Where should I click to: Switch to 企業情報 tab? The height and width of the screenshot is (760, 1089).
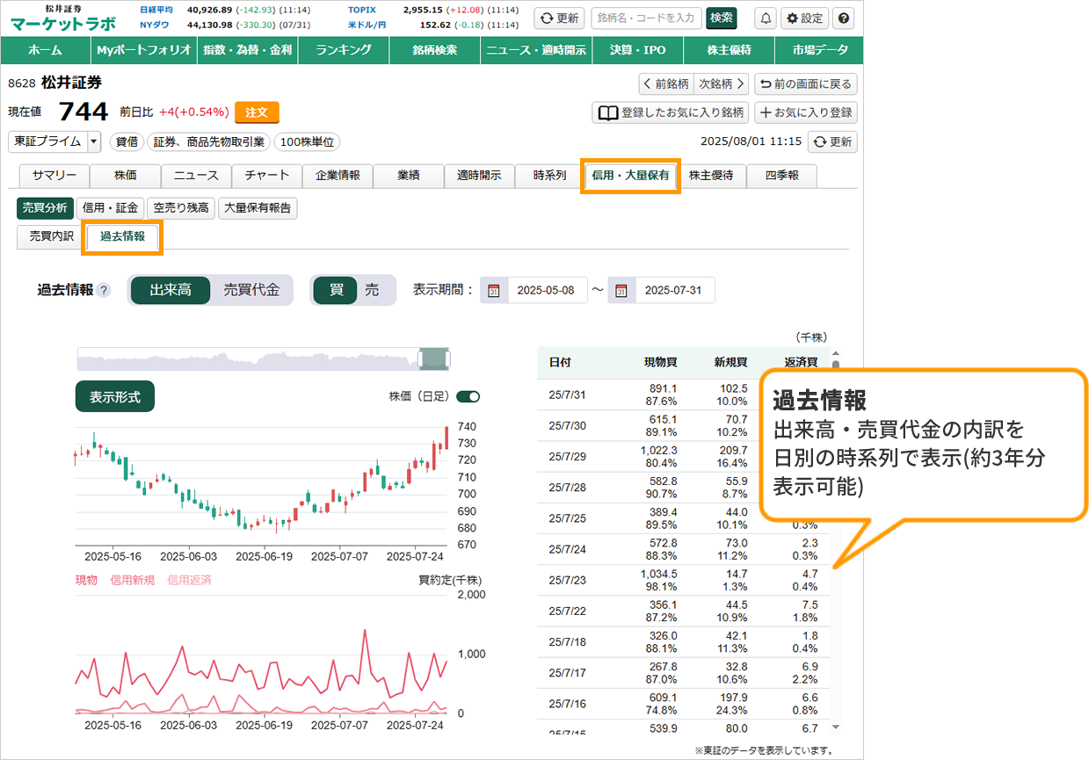point(338,176)
